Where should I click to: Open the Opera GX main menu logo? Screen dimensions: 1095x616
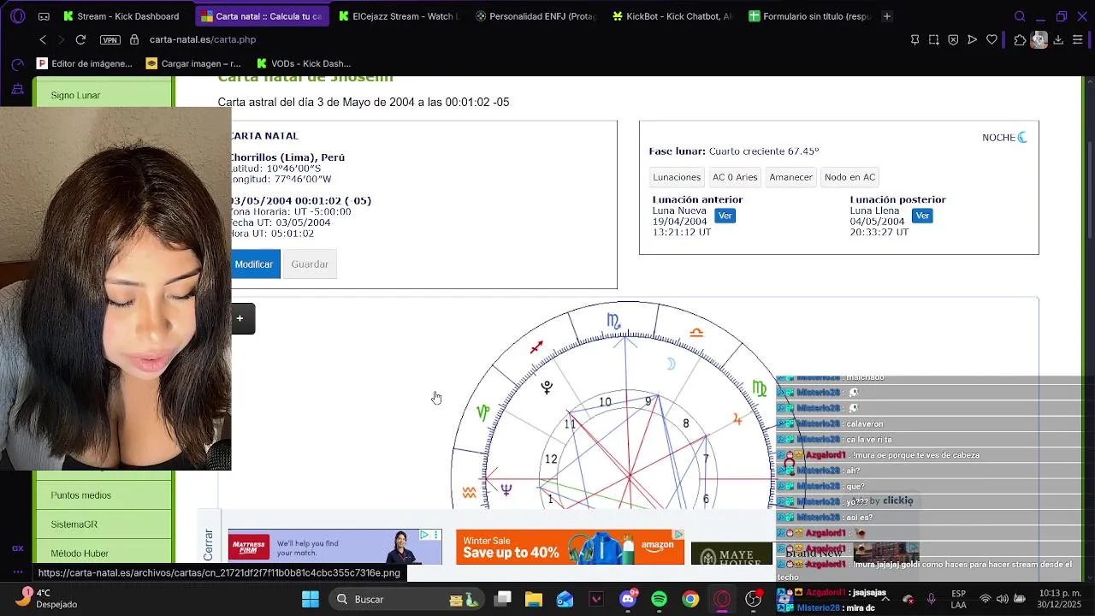pyautogui.click(x=17, y=16)
